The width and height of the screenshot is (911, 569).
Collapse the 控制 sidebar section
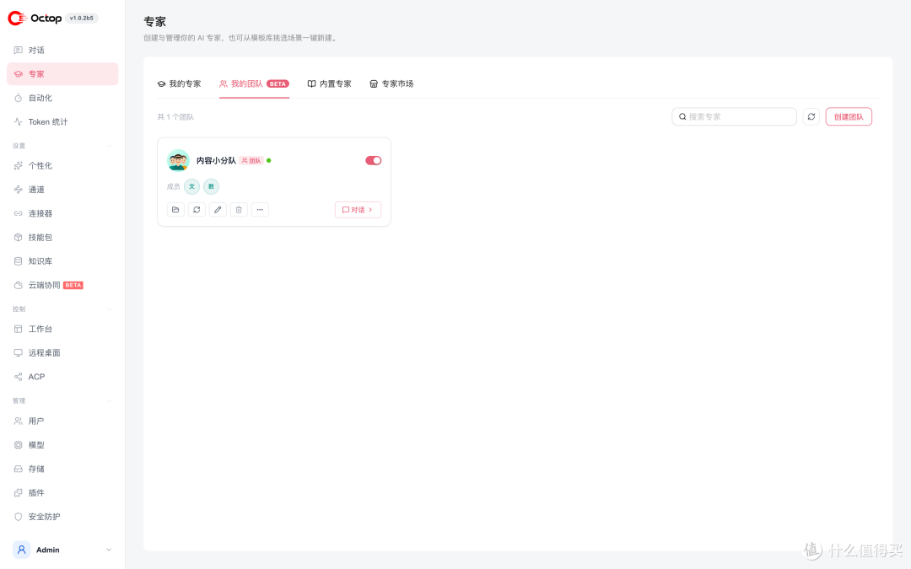pos(109,309)
